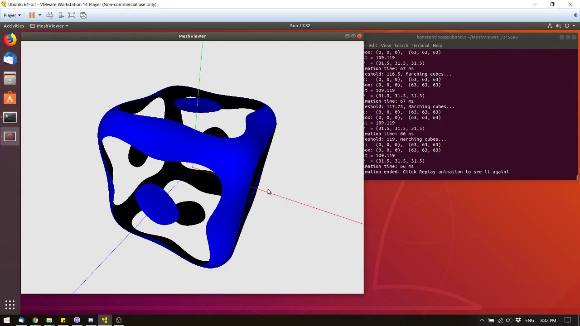Show Applications grid in Ubuntu dock
Viewport: 580px width, 326px height.
coord(10,305)
